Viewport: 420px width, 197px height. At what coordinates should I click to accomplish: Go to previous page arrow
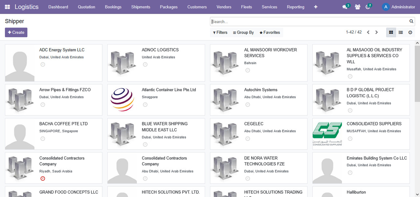click(x=368, y=32)
